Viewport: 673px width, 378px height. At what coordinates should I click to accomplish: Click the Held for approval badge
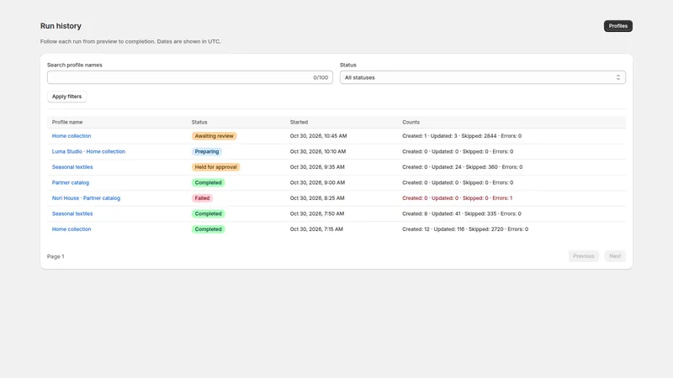point(215,167)
